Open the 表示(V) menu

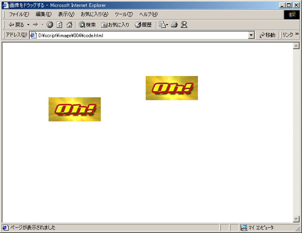coord(66,14)
